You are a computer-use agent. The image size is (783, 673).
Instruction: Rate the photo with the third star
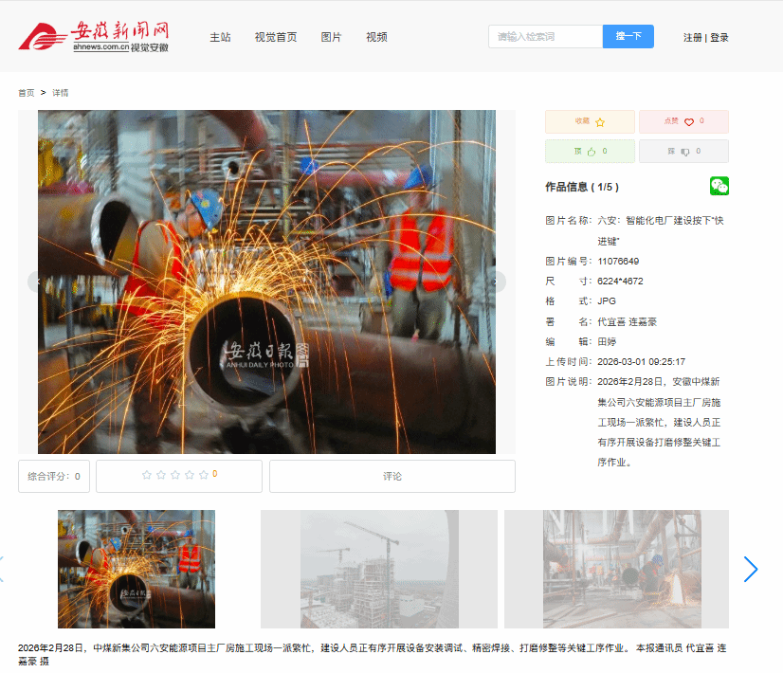pyautogui.click(x=175, y=475)
